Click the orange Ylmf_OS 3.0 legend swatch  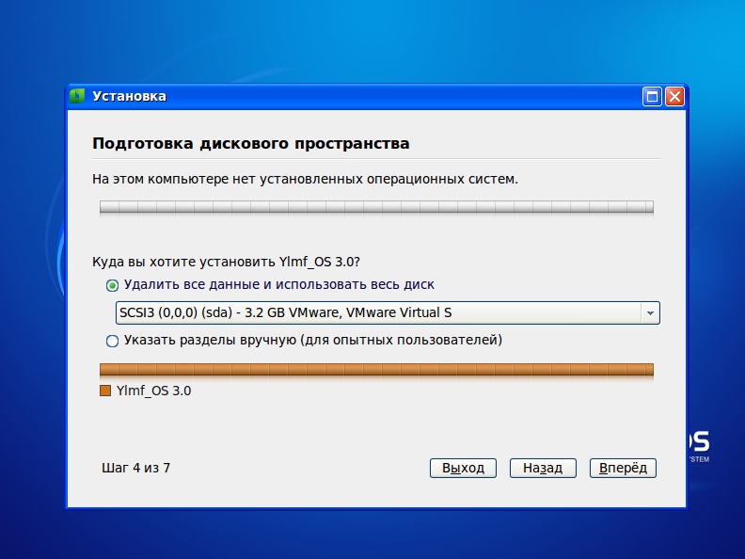[x=105, y=391]
